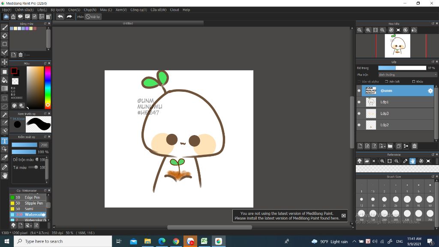Open the Bộ lọc menu
This screenshot has width=439, height=247.
(x=58, y=10)
